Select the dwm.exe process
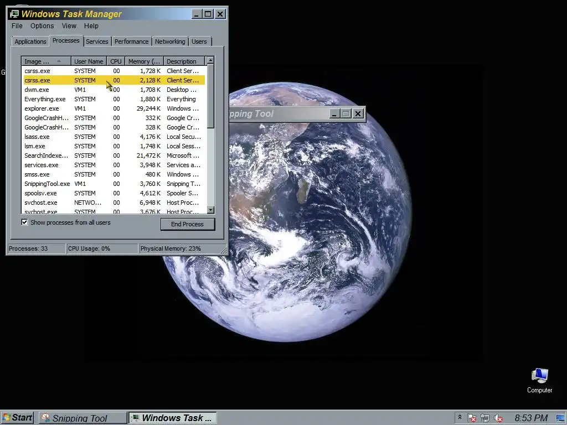Image resolution: width=567 pixels, height=425 pixels. pos(114,90)
